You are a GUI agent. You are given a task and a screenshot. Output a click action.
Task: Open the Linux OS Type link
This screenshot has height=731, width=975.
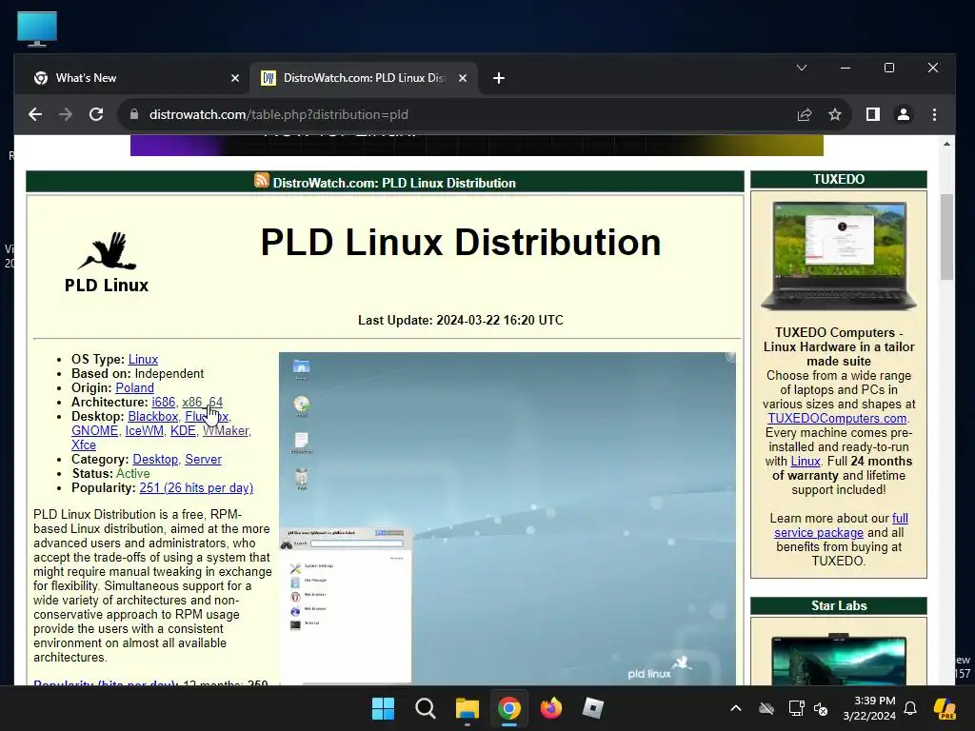point(143,359)
